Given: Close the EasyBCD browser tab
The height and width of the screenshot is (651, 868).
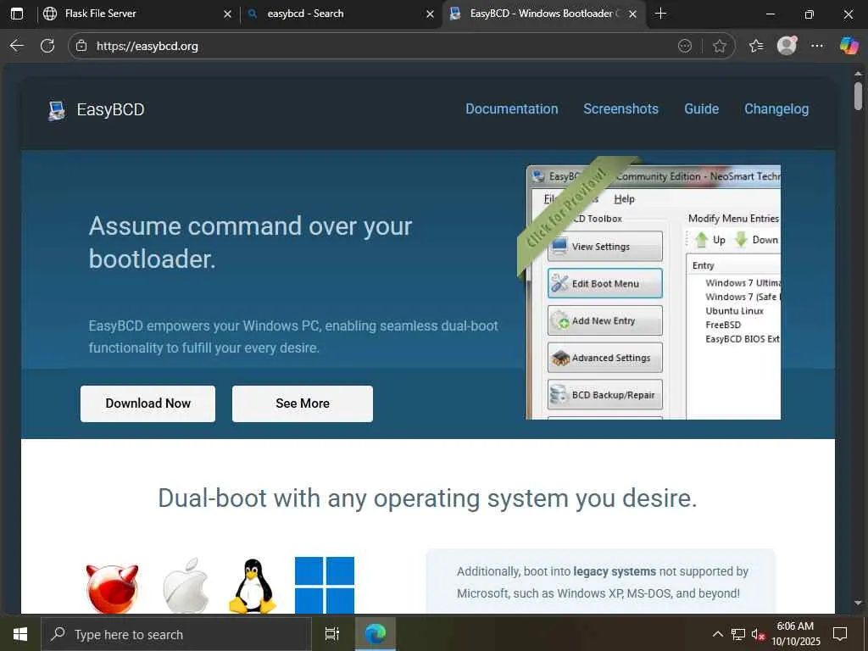Looking at the screenshot, I should pyautogui.click(x=633, y=14).
